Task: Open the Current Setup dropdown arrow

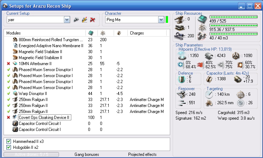Action: tap(67, 20)
